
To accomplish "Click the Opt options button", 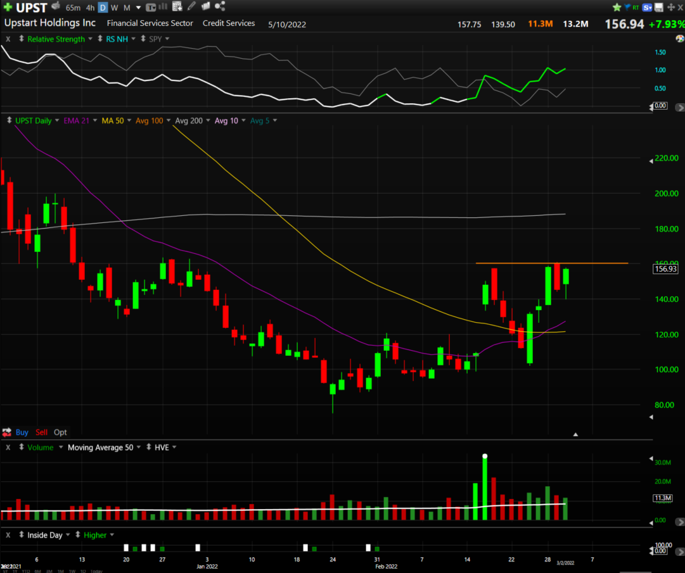I will [60, 432].
